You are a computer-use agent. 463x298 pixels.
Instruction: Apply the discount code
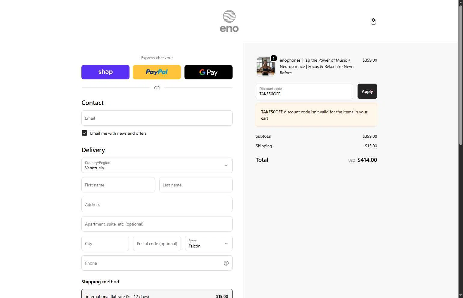pyautogui.click(x=367, y=91)
